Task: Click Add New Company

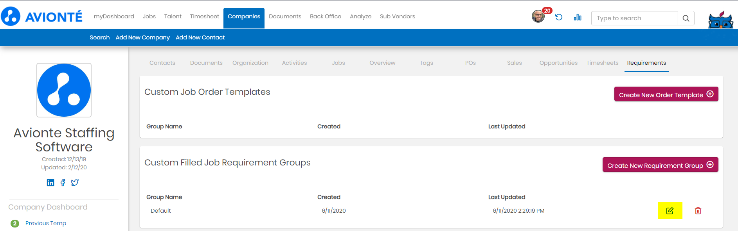Action: (x=143, y=37)
